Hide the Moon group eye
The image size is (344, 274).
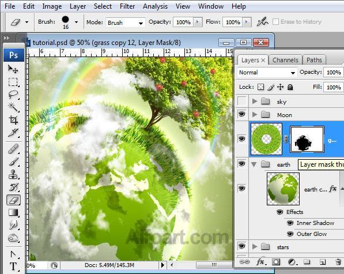pos(242,114)
